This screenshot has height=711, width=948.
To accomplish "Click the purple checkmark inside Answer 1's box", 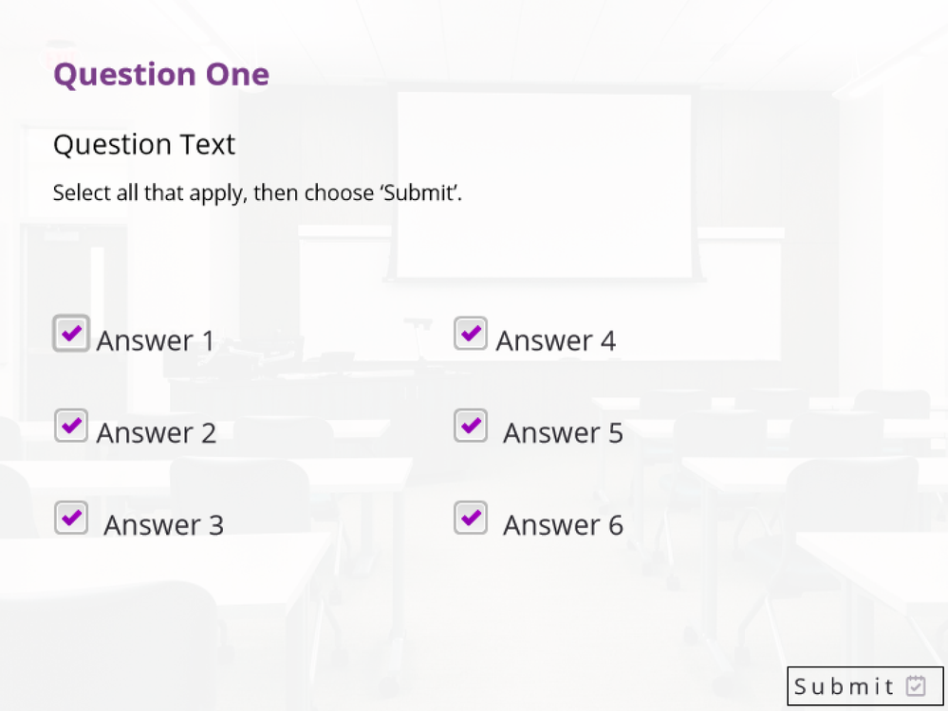I will pyautogui.click(x=71, y=333).
